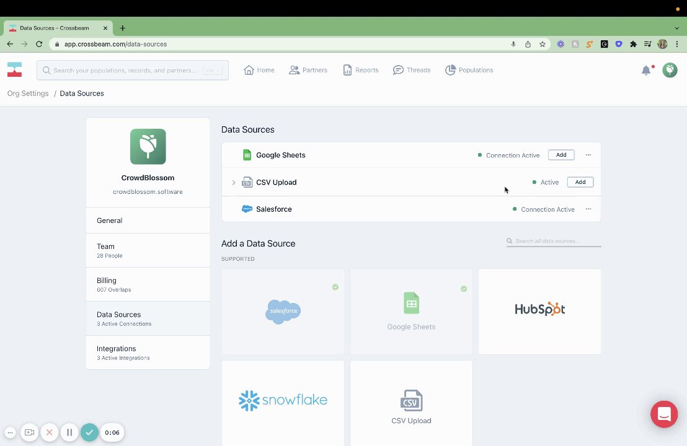This screenshot has width=687, height=446.
Task: Select the Salesforce data source card
Action: click(283, 311)
